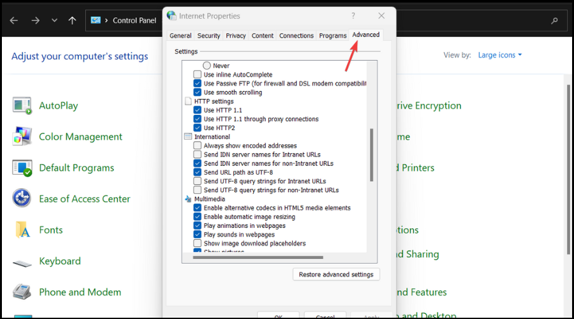Screen dimensions: 574x319
Task: Click the Control Panel address bar icon
Action: (x=96, y=20)
